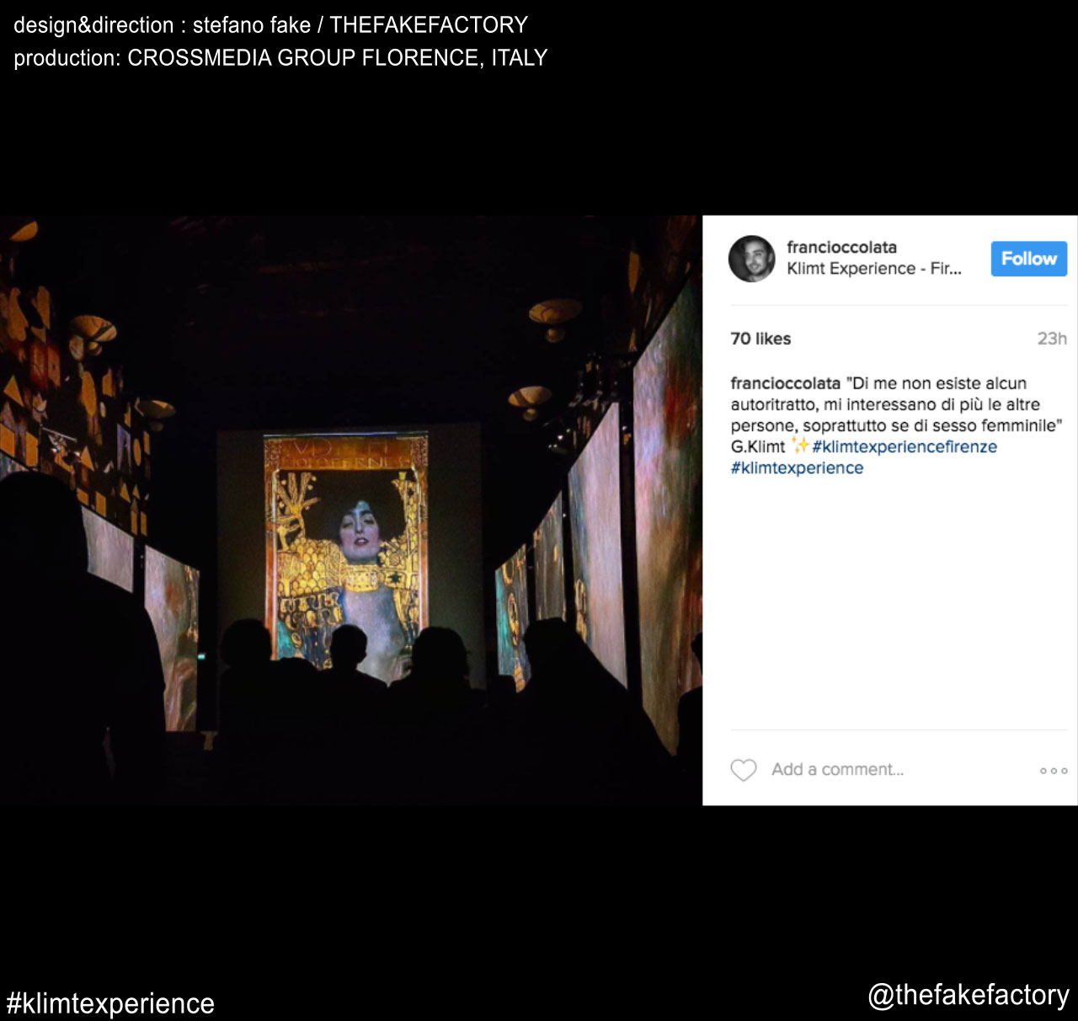Click the blue #klimtexperience hashtag in caption
1078x1021 pixels.
coord(797,468)
